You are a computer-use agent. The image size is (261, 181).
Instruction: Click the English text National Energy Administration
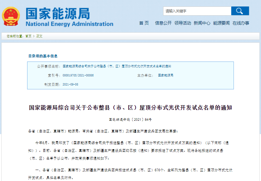point(69,24)
